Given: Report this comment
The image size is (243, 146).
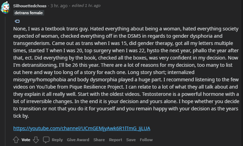Looking at the screenshot, I should [x=116, y=140].
